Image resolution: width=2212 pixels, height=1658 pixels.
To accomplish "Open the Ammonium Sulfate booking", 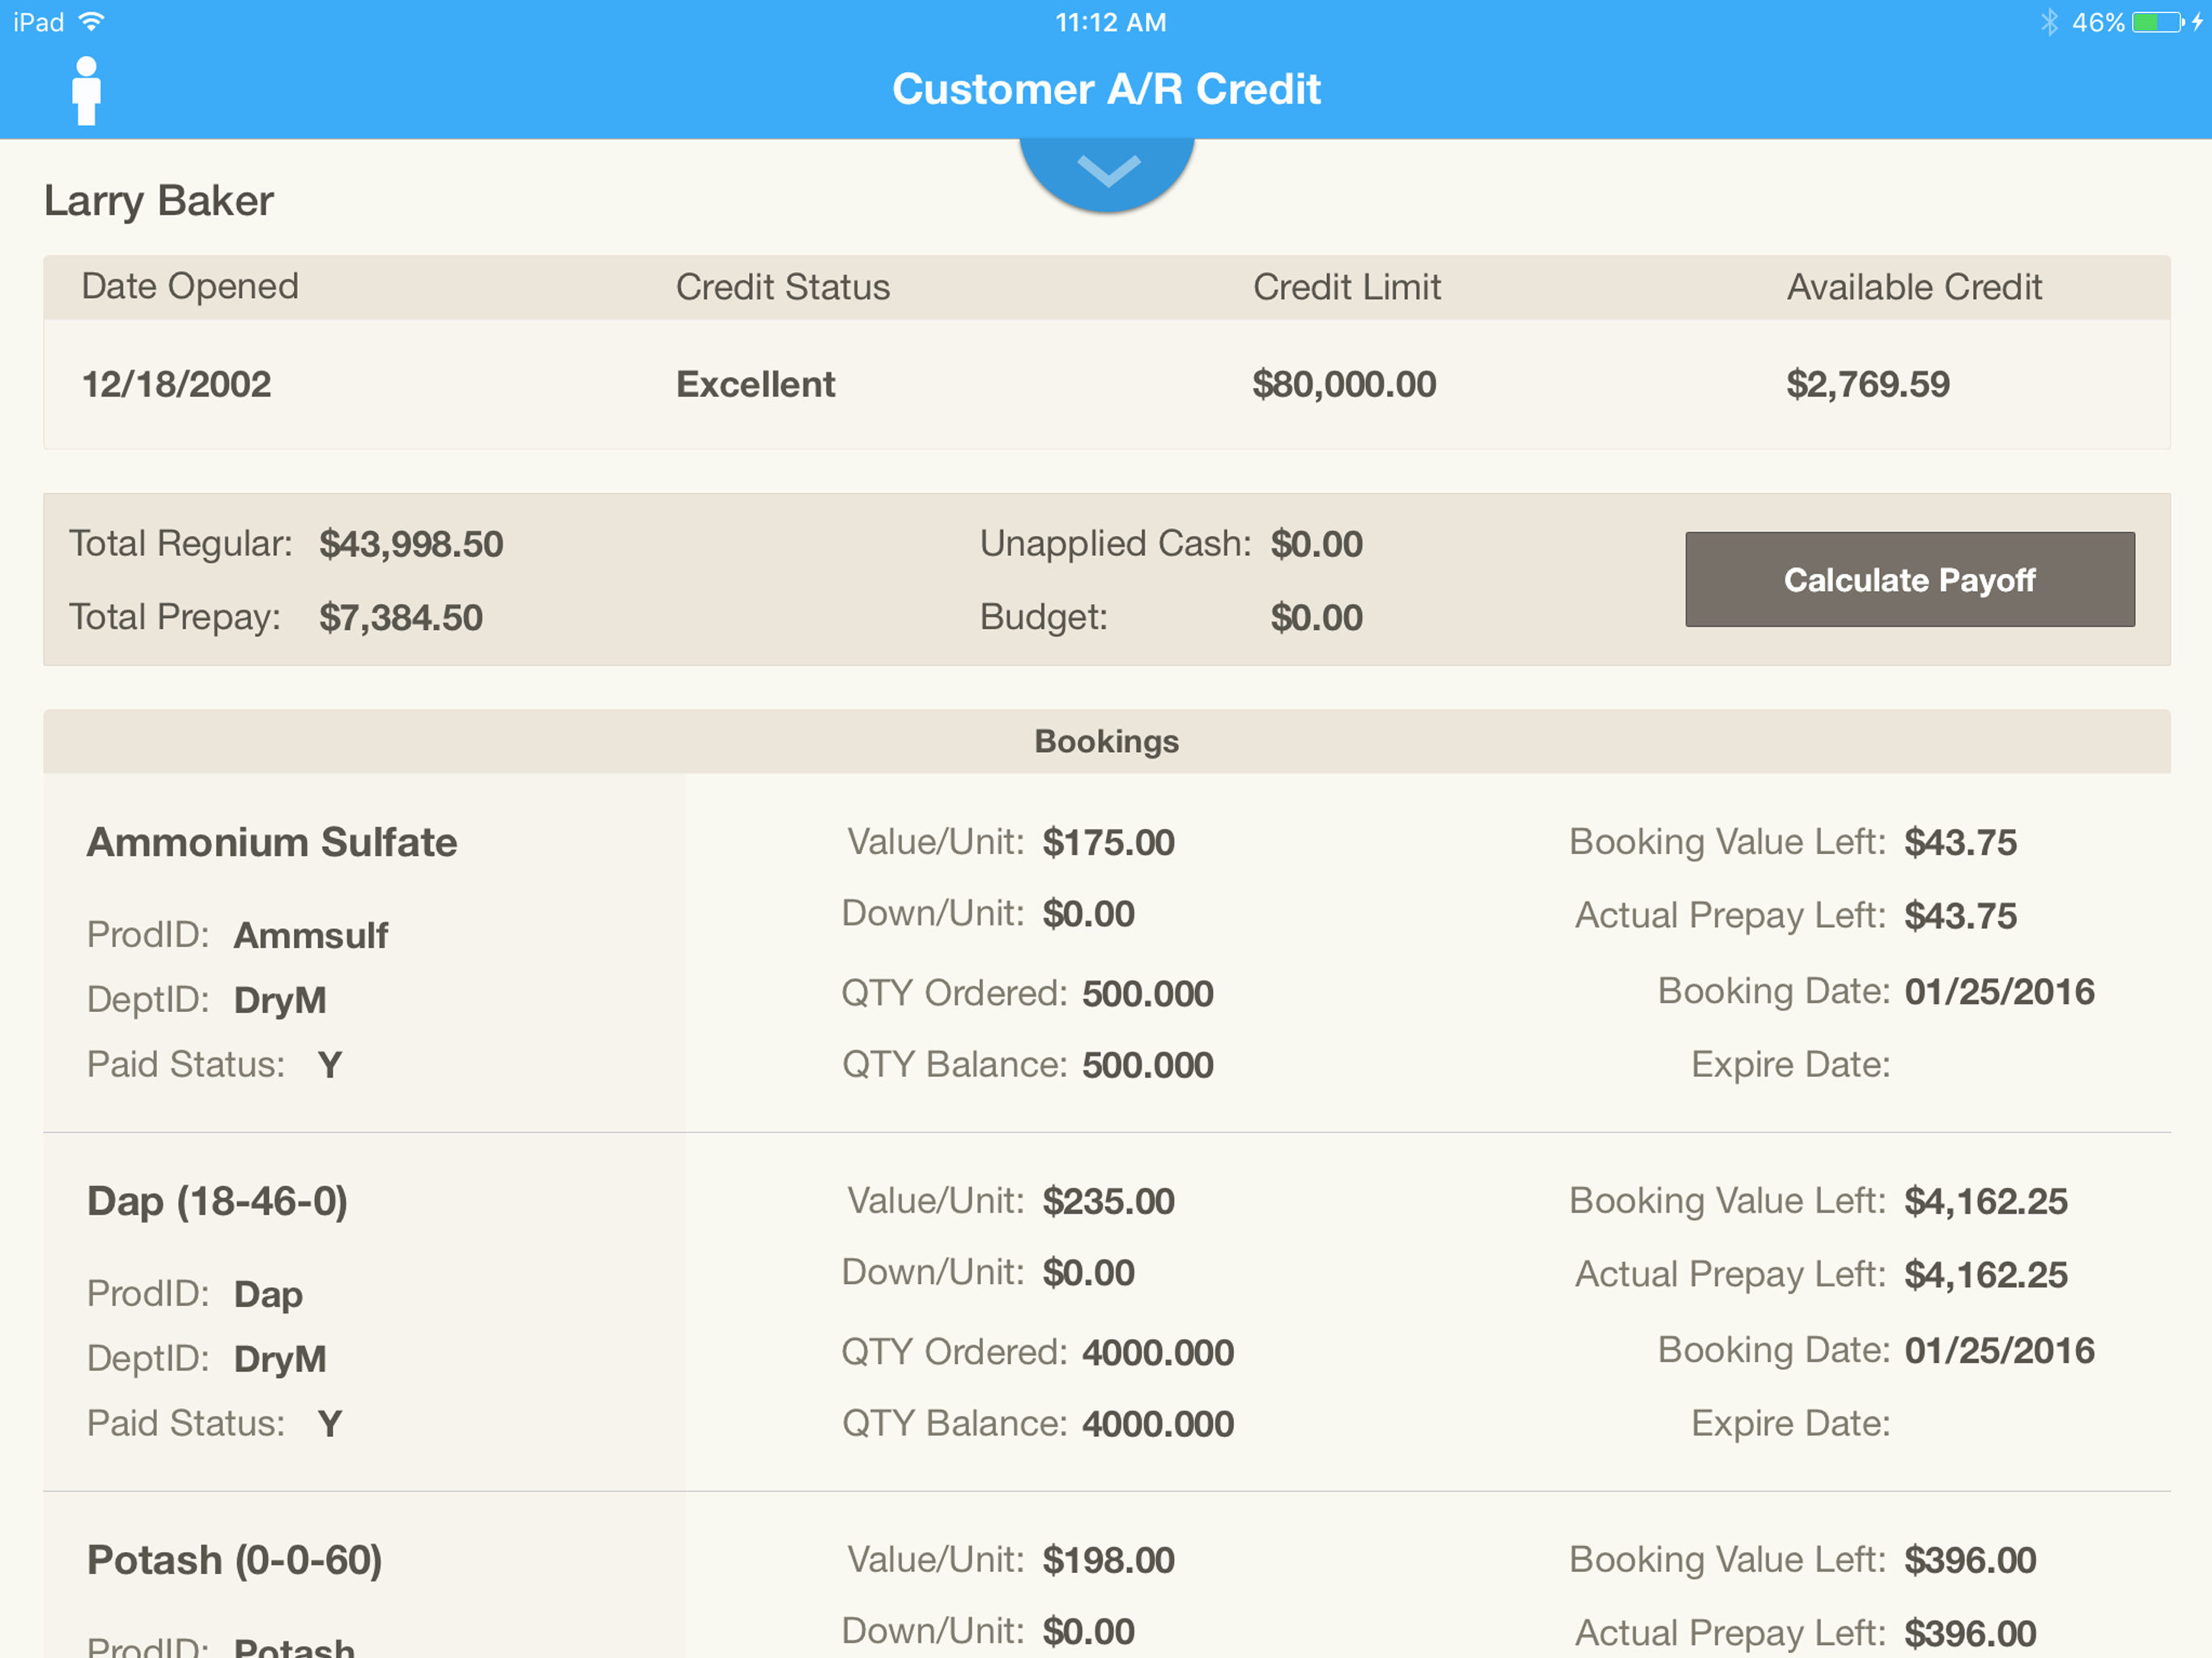I will [x=272, y=843].
